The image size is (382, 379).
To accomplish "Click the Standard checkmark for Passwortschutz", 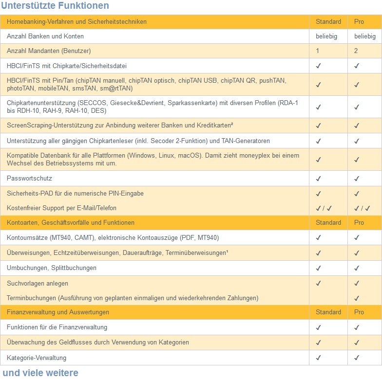I will tap(318, 179).
